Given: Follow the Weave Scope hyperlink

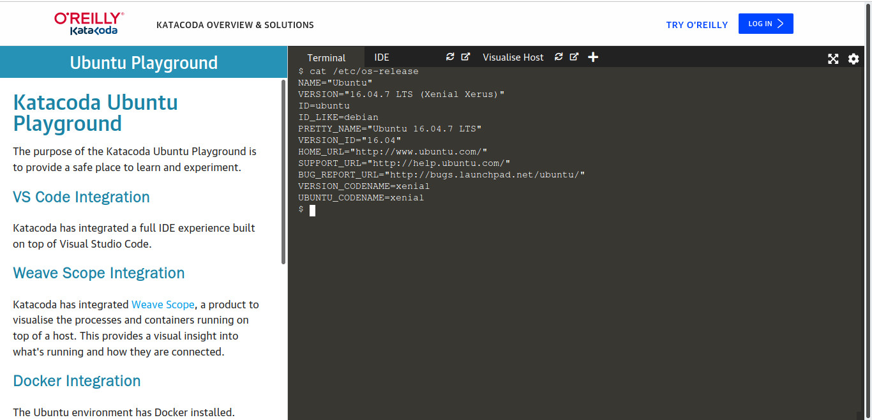Looking at the screenshot, I should (163, 304).
